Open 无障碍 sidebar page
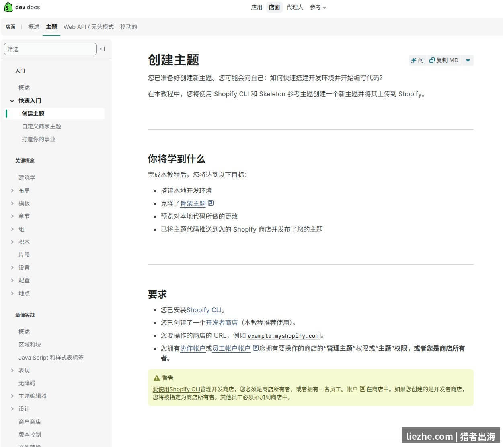The image size is (503, 447). point(27,383)
